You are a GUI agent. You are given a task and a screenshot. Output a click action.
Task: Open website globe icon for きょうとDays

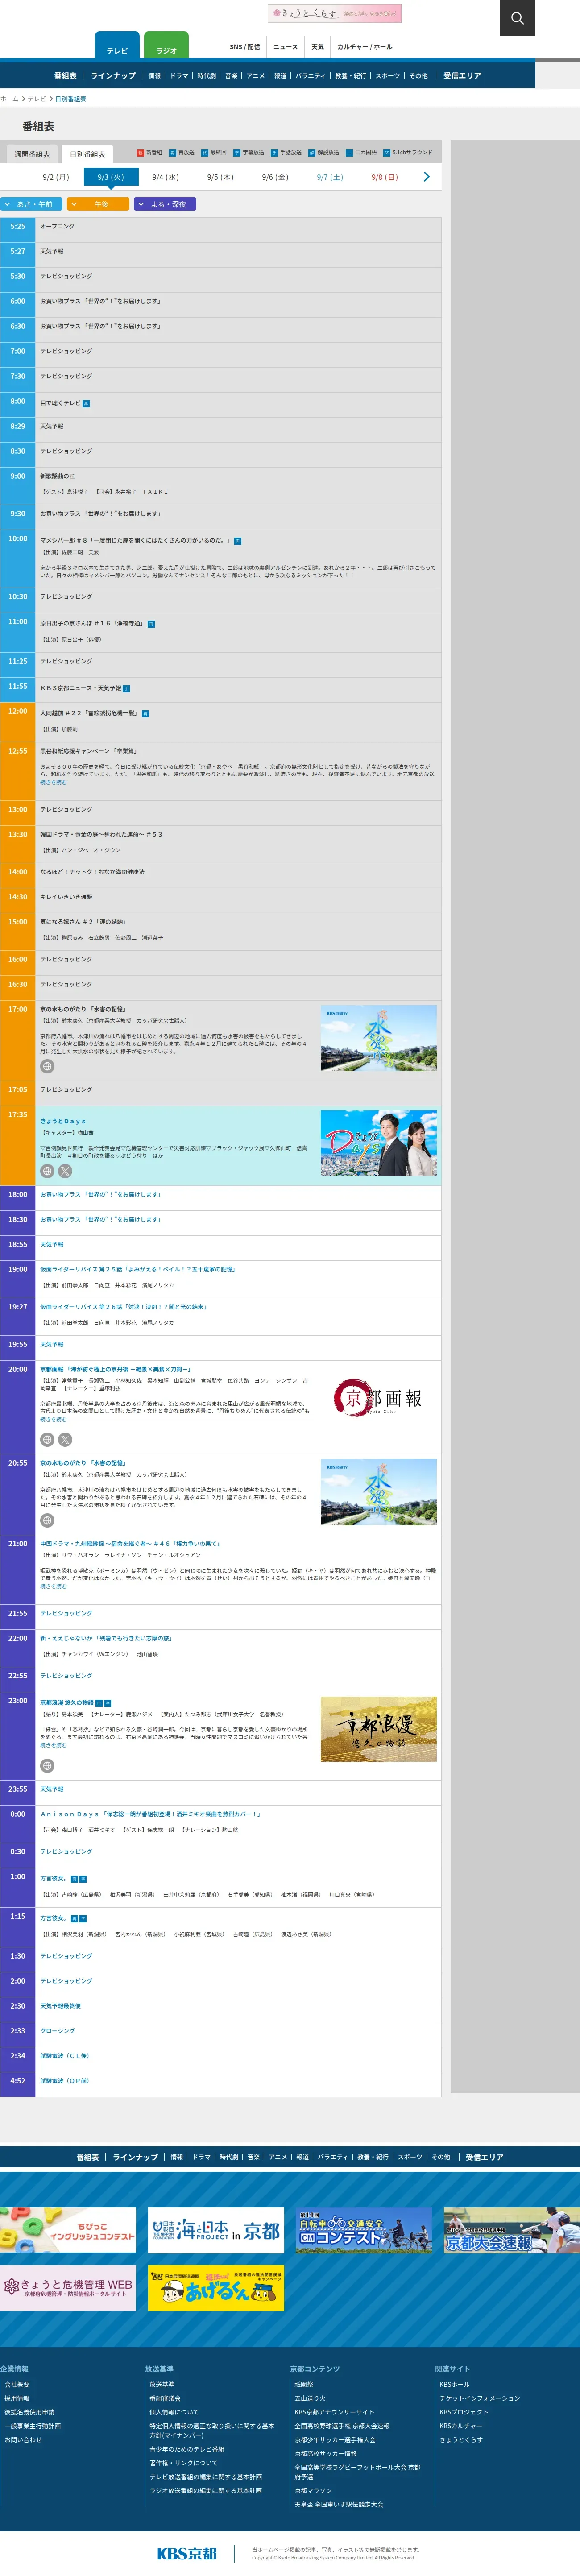[x=47, y=1171]
